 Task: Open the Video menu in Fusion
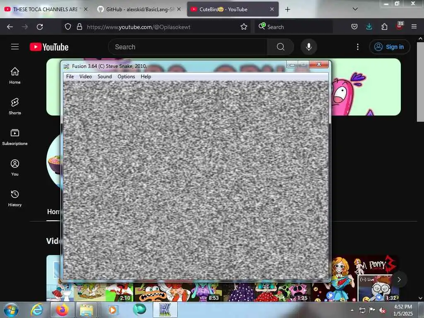tap(85, 77)
